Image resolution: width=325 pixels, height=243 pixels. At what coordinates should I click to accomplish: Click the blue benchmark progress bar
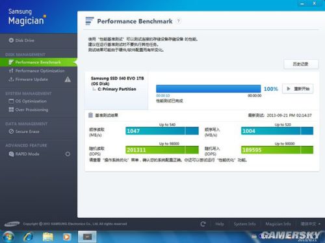pyautogui.click(x=208, y=89)
